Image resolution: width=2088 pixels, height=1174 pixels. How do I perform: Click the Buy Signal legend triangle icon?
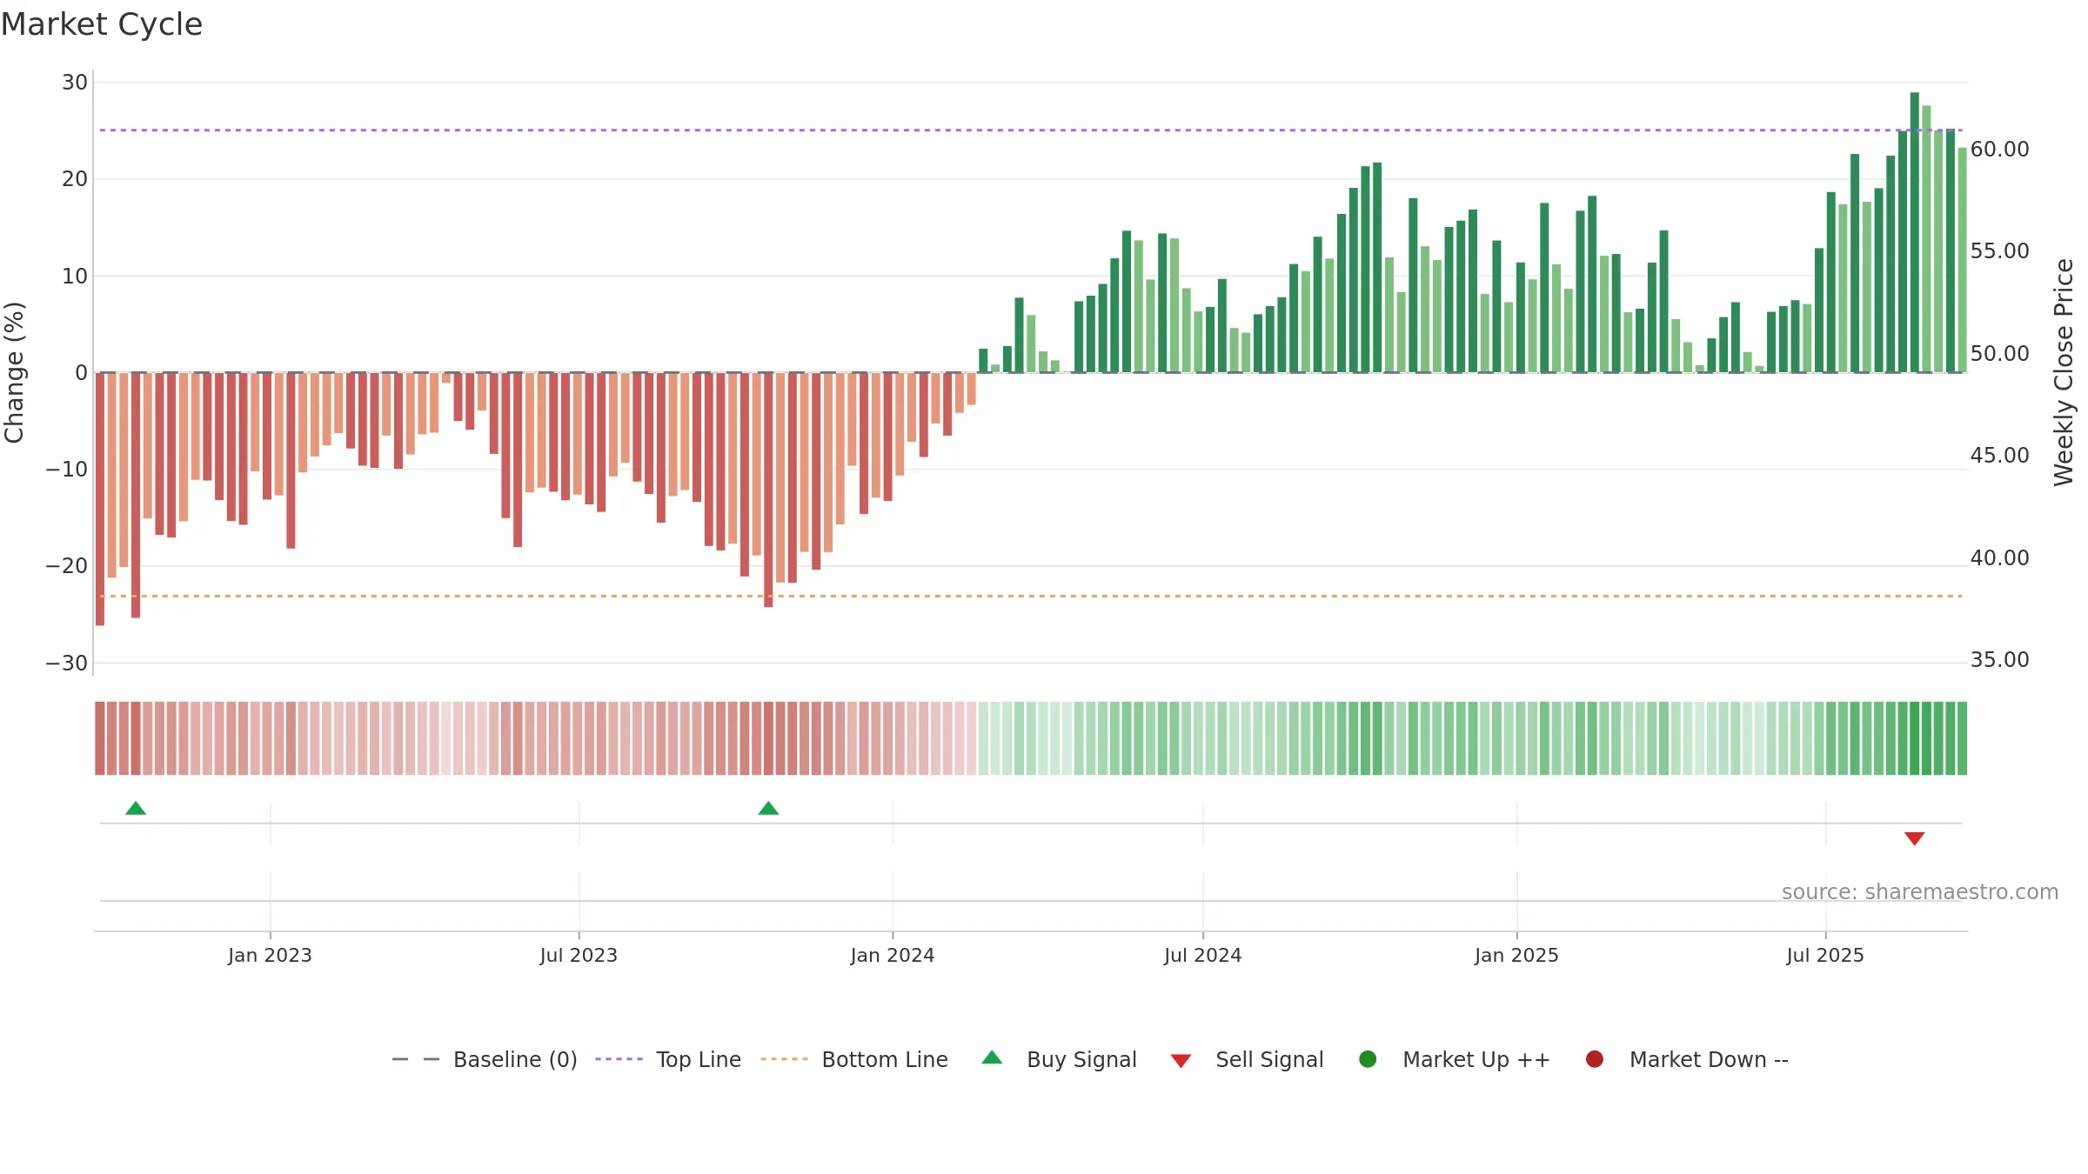992,1057
